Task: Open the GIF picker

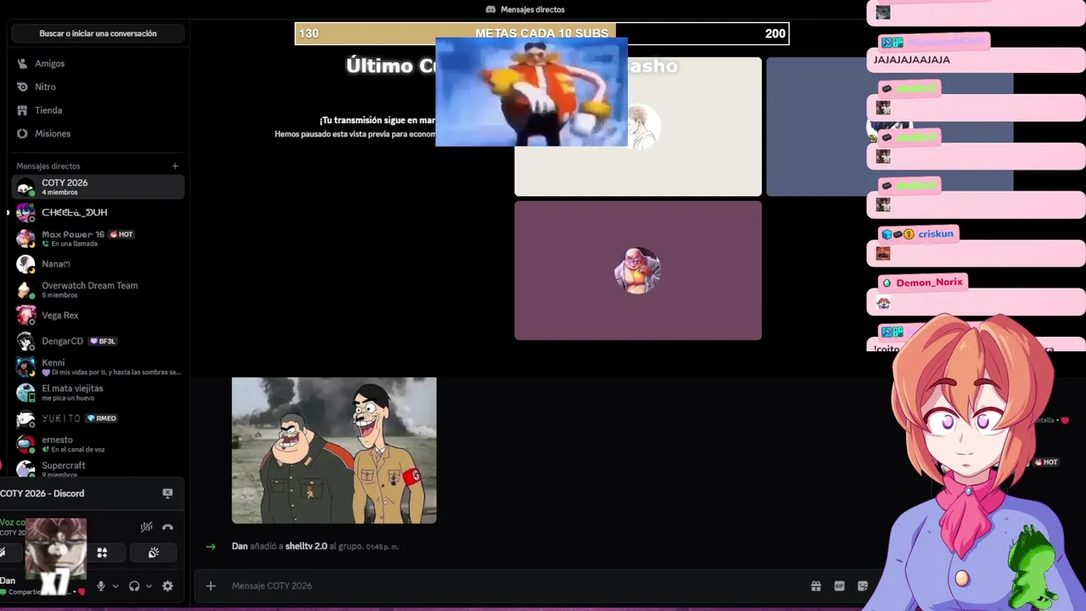Action: click(839, 586)
